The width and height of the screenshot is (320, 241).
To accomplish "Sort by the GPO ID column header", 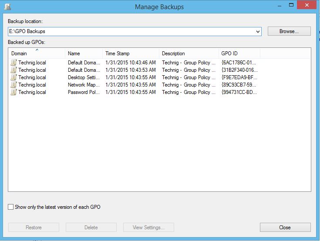I will [239, 54].
